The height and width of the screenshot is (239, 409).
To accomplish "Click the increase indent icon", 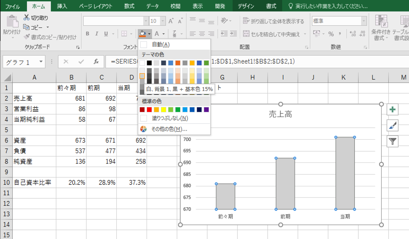I will [234, 33].
